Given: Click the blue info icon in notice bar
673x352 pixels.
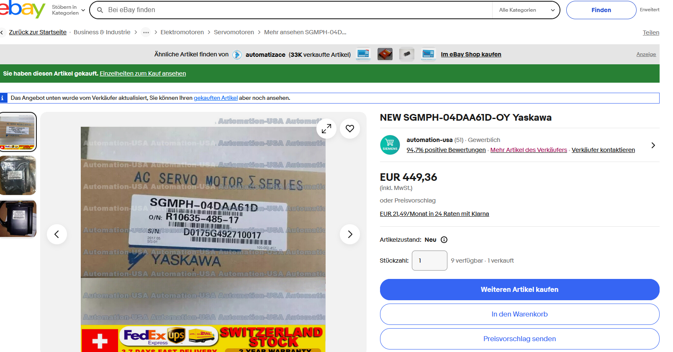Looking at the screenshot, I should (x=3, y=98).
